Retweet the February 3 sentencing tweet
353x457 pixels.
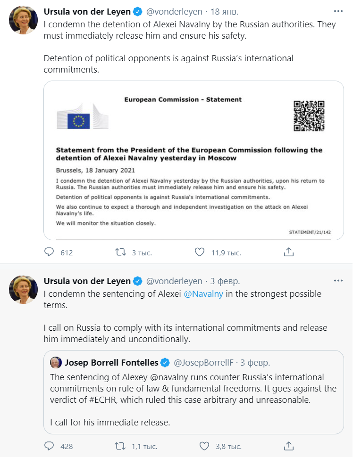click(121, 446)
